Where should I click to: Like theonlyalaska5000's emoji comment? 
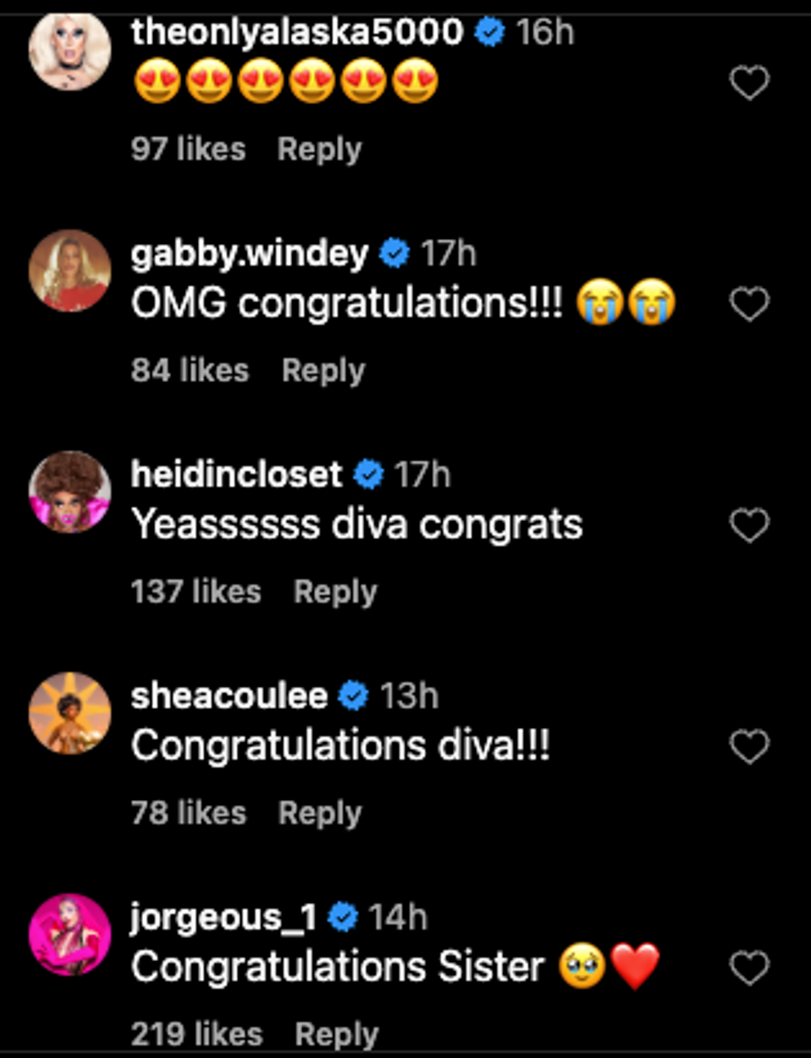pos(750,83)
